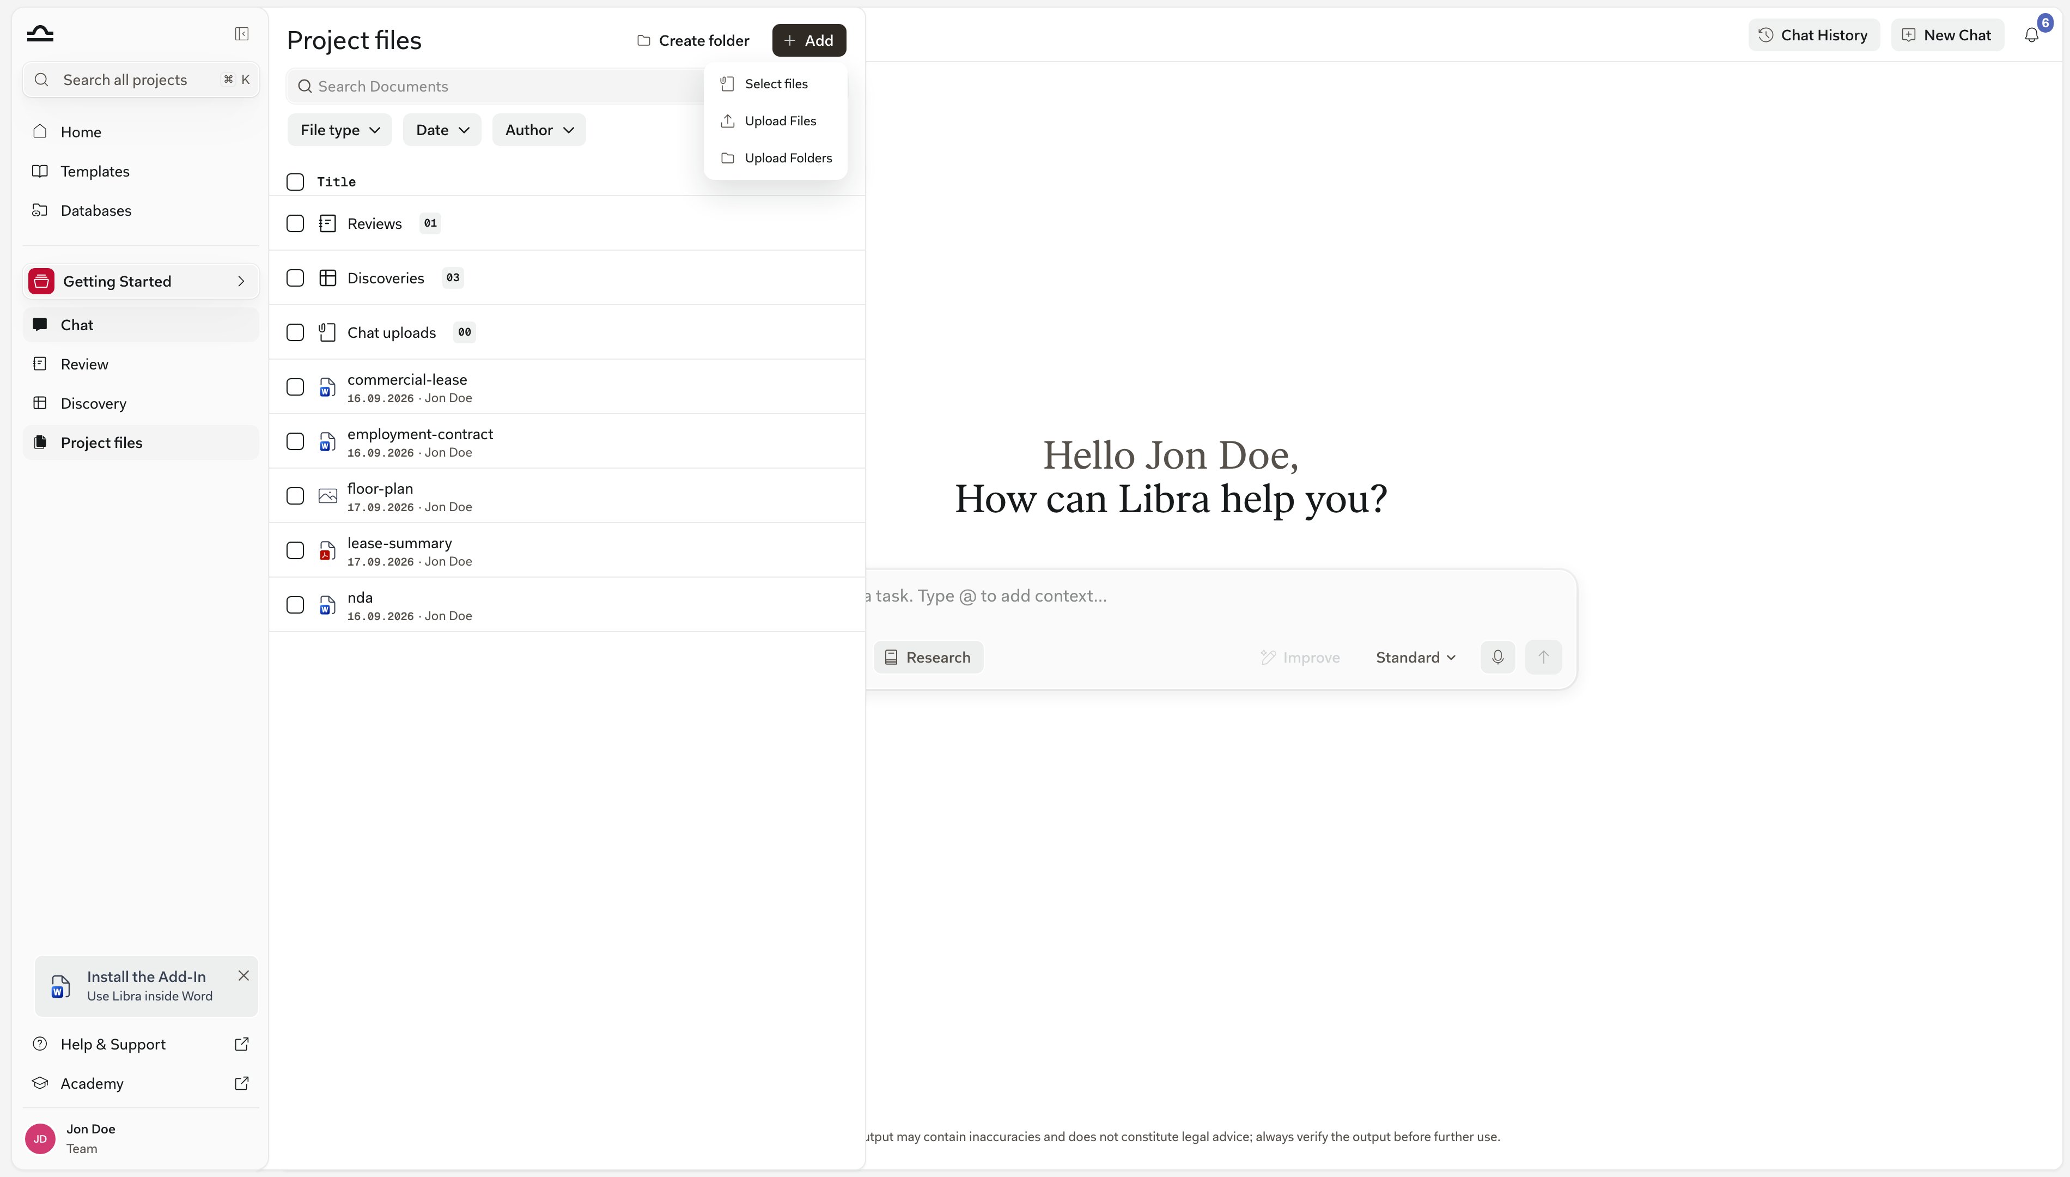This screenshot has height=1177, width=2070.
Task: Go to Discovery in sidebar
Action: point(142,403)
